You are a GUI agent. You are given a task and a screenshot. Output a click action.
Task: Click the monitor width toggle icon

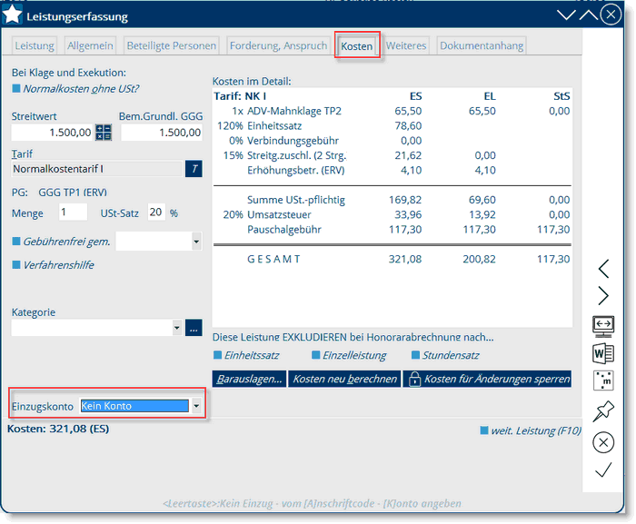[x=603, y=326]
